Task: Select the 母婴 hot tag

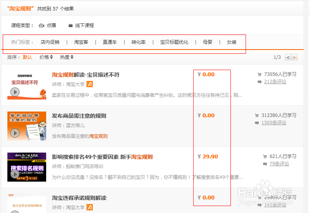Action: click(x=208, y=42)
